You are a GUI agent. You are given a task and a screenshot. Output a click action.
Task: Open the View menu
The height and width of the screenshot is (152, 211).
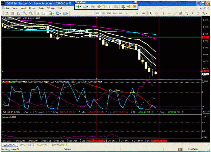15,8
